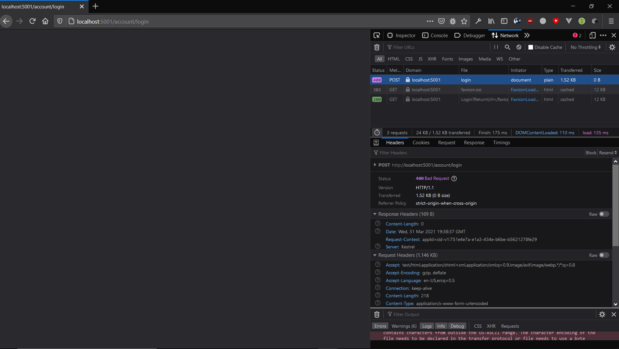Switch to the Cookies tab
619x349 pixels.
tap(420, 142)
